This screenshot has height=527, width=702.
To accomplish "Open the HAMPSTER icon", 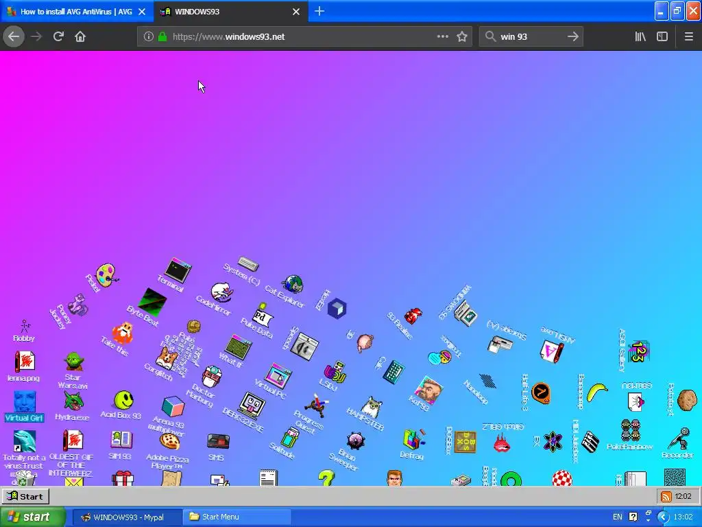I will [372, 408].
